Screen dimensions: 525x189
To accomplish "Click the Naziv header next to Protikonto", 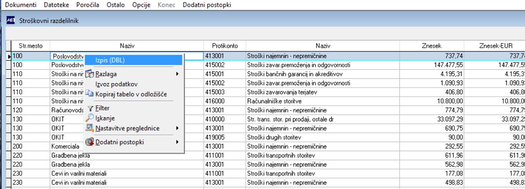I will [323, 46].
